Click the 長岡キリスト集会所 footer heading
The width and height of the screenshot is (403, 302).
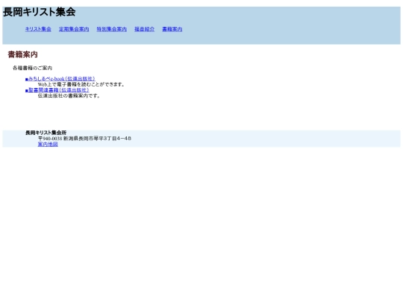46,133
